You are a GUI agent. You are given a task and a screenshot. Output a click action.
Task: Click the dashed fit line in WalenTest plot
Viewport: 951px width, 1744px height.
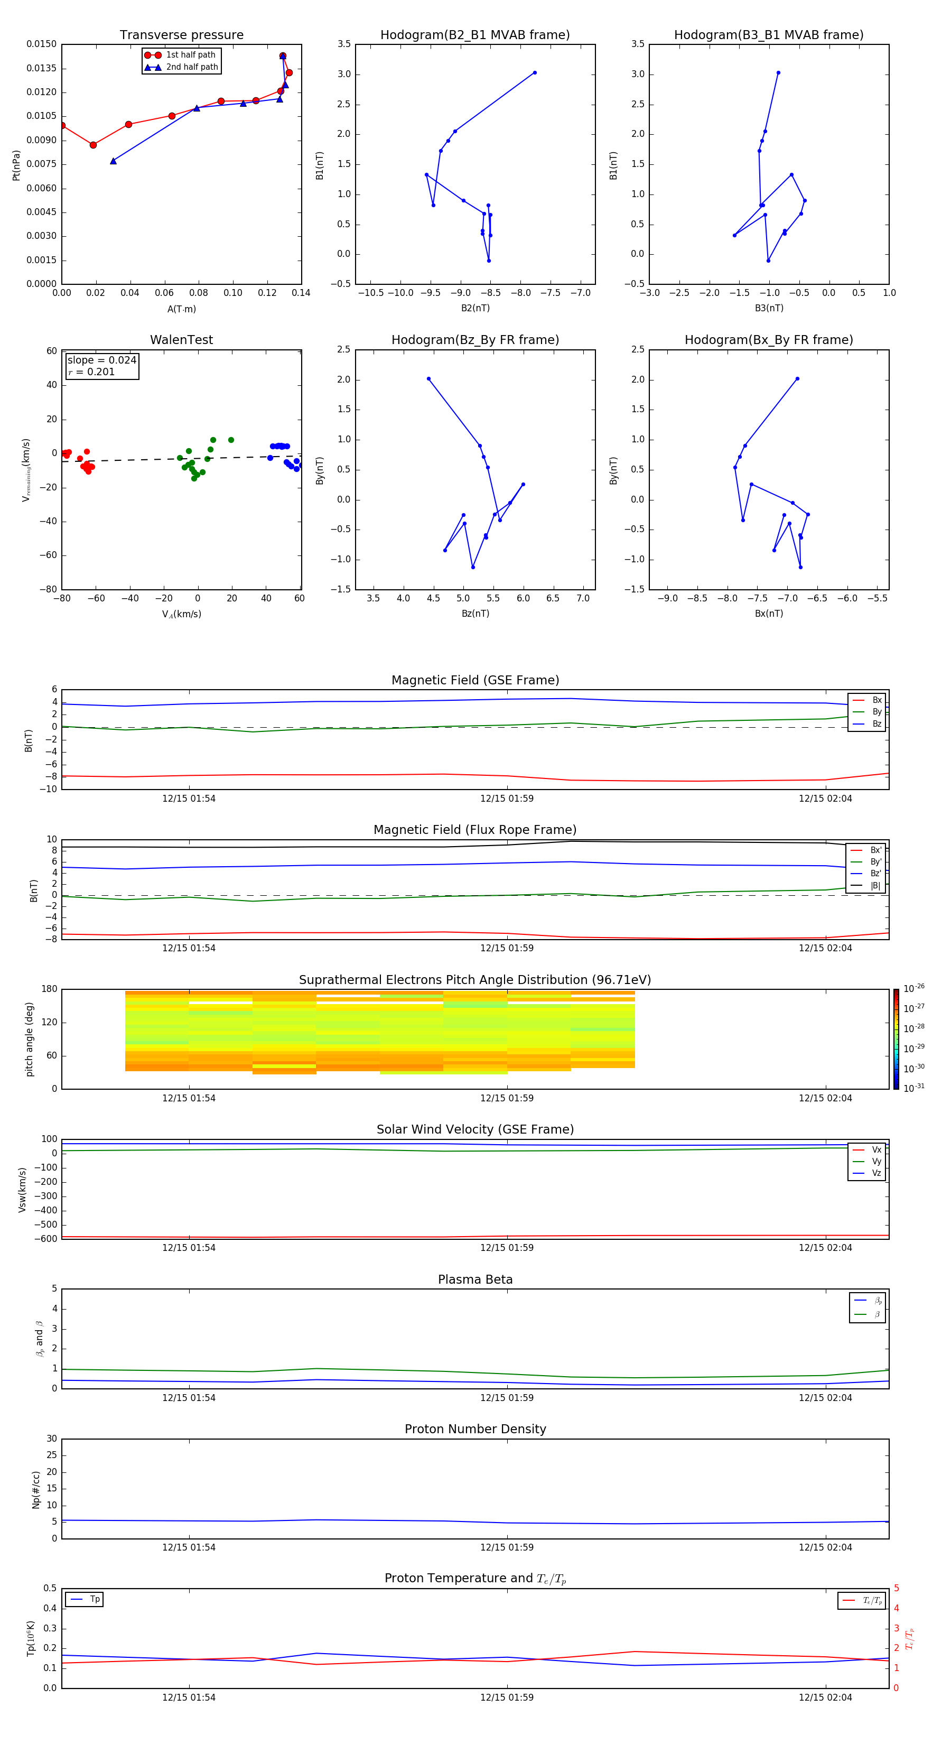(x=181, y=458)
